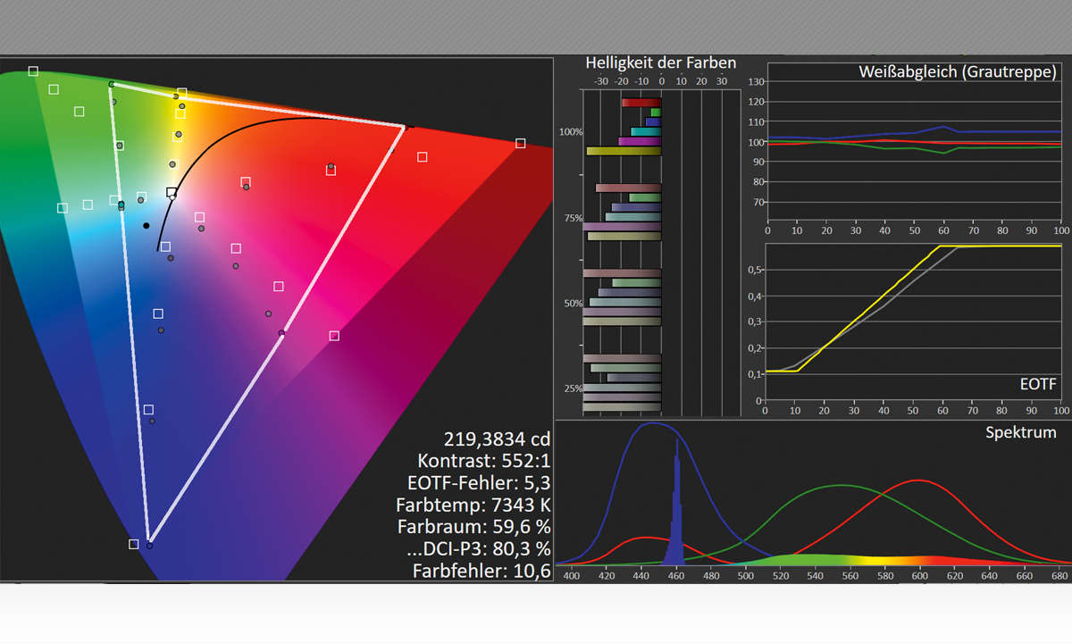Click the "EOTF" chart label
Screen dimensions: 1072x643
point(1038,384)
